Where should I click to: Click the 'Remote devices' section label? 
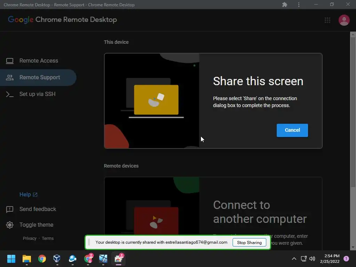coord(121,166)
